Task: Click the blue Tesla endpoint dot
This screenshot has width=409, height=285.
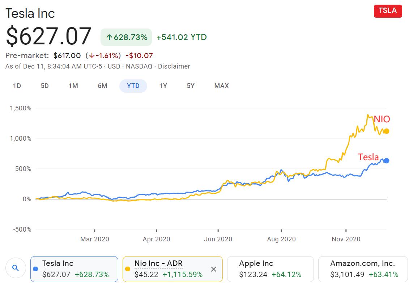Action: tap(386, 161)
